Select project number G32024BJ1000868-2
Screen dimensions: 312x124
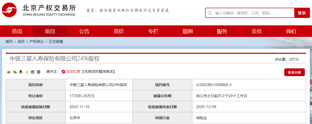(214, 85)
